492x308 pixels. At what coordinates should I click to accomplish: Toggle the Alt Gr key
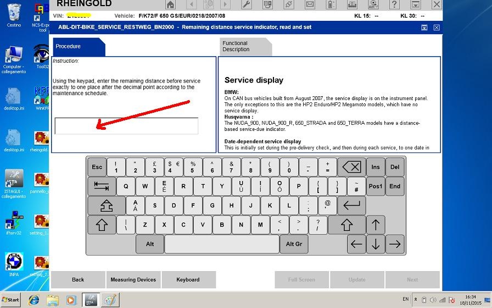tap(294, 244)
